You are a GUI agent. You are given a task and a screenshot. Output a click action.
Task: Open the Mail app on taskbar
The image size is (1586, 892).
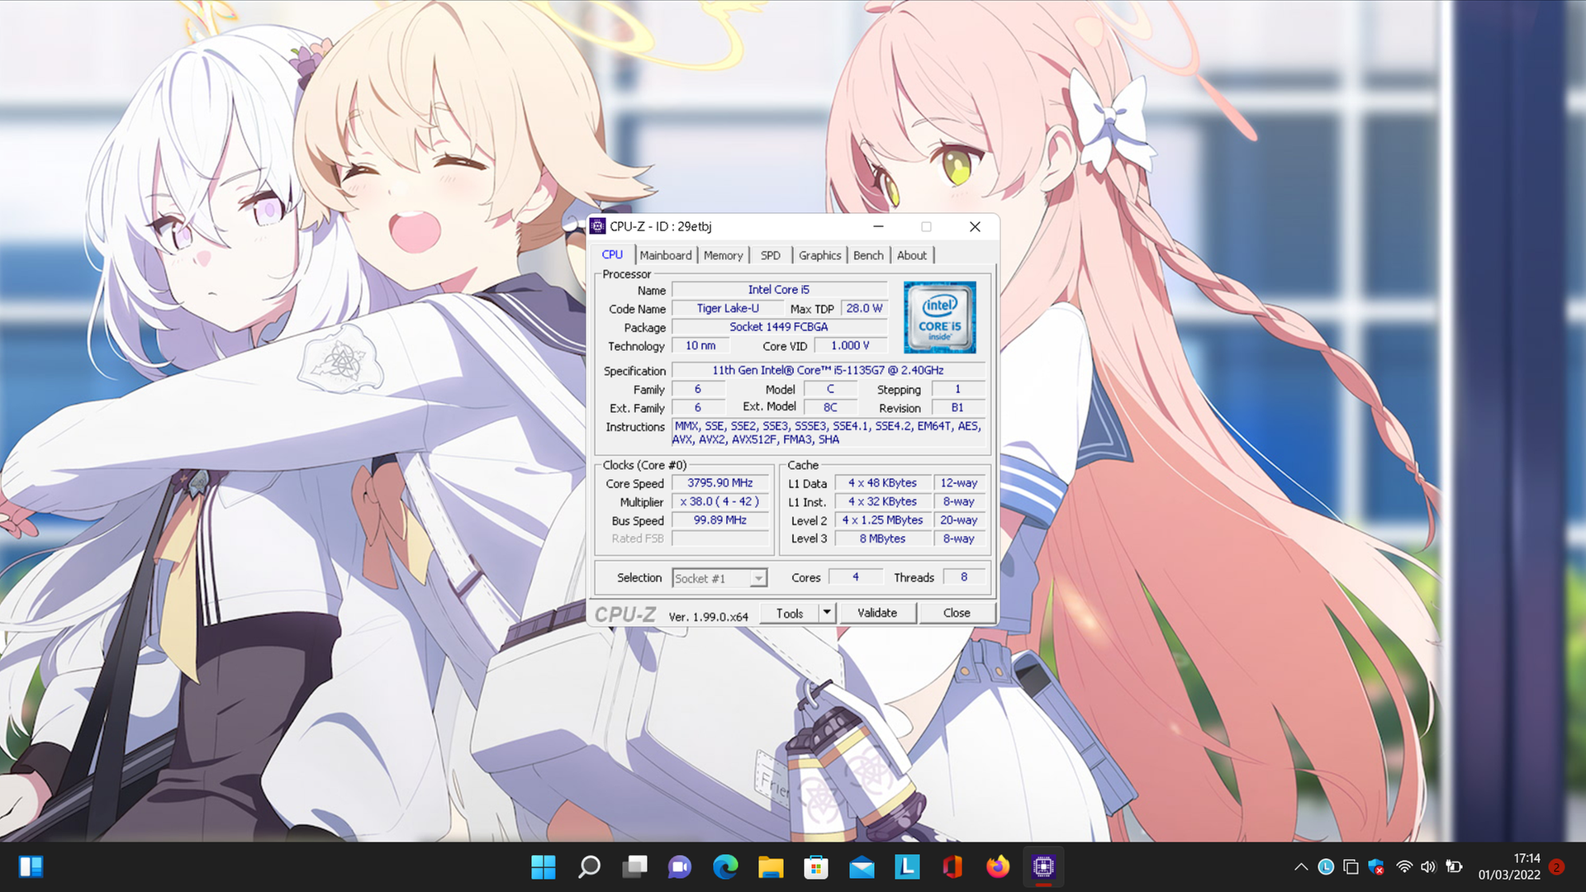[862, 866]
